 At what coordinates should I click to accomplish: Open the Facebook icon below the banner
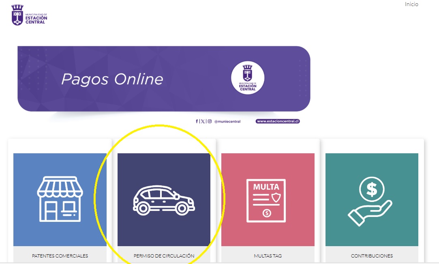(x=197, y=121)
